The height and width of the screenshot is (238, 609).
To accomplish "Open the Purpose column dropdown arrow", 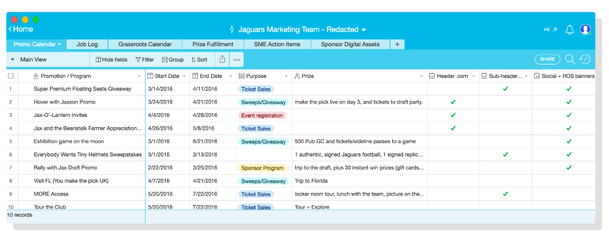I will (286, 76).
